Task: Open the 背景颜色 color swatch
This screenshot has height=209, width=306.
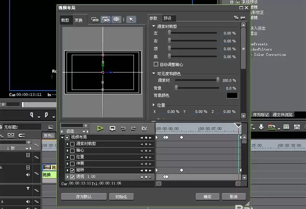Action: click(x=232, y=96)
